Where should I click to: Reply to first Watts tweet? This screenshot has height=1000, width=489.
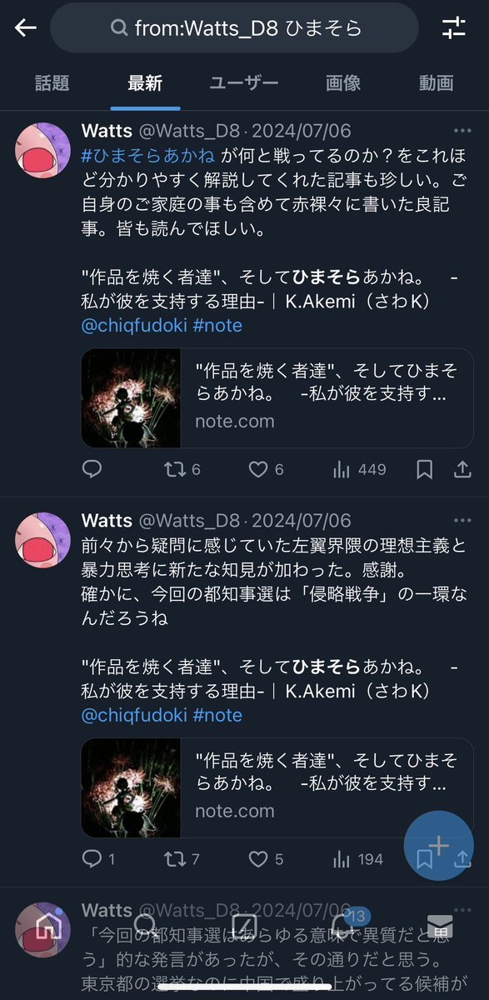[x=92, y=469]
